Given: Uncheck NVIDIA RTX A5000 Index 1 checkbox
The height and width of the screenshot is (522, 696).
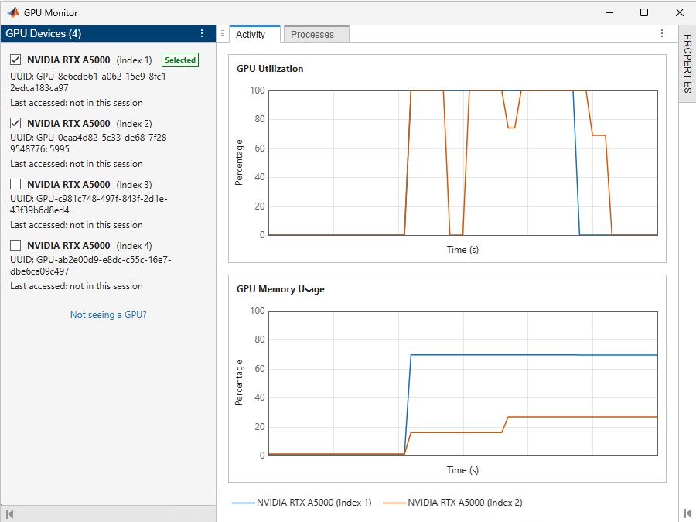Looking at the screenshot, I should click(x=15, y=60).
